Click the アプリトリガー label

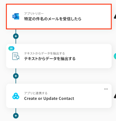click(x=34, y=14)
